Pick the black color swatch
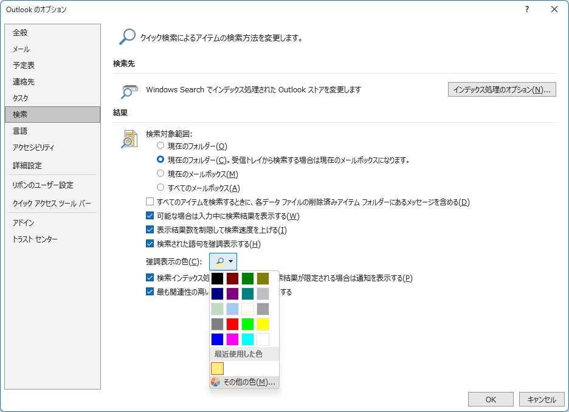 coord(218,278)
